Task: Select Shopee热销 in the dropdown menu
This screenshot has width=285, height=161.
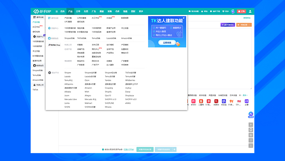Action: pyautogui.click(x=69, y=38)
